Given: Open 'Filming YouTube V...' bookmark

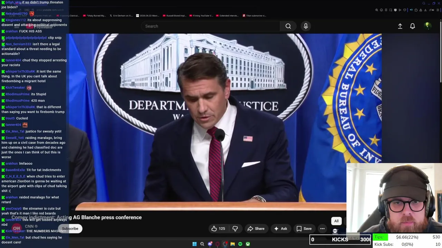Looking at the screenshot, I should pyautogui.click(x=201, y=15).
